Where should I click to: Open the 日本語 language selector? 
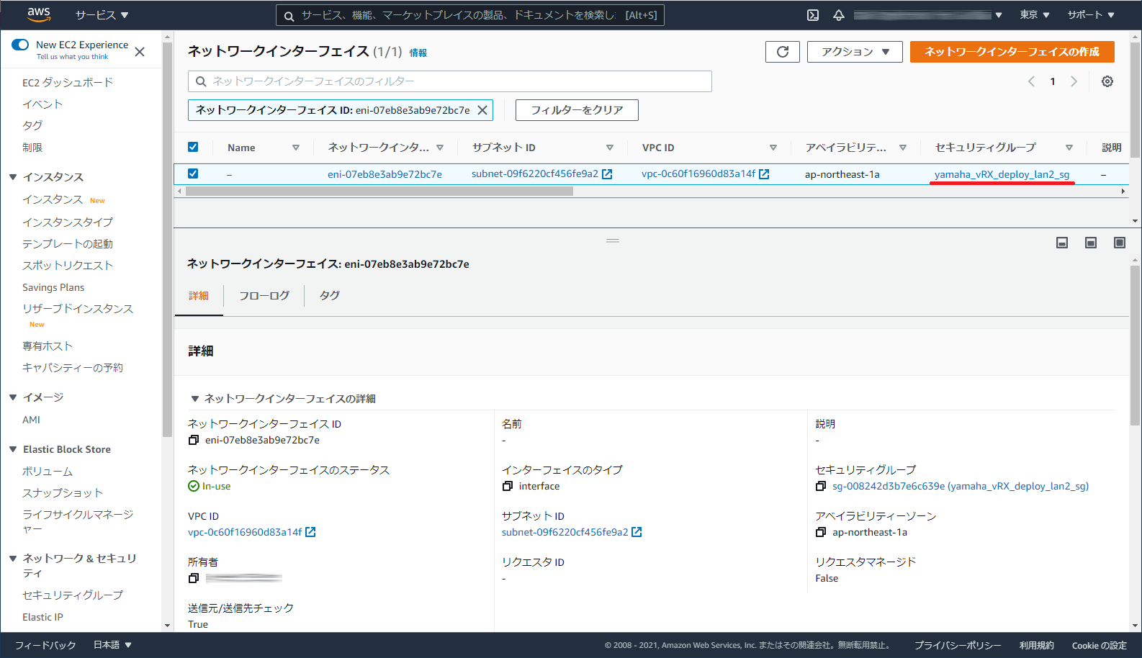[112, 645]
